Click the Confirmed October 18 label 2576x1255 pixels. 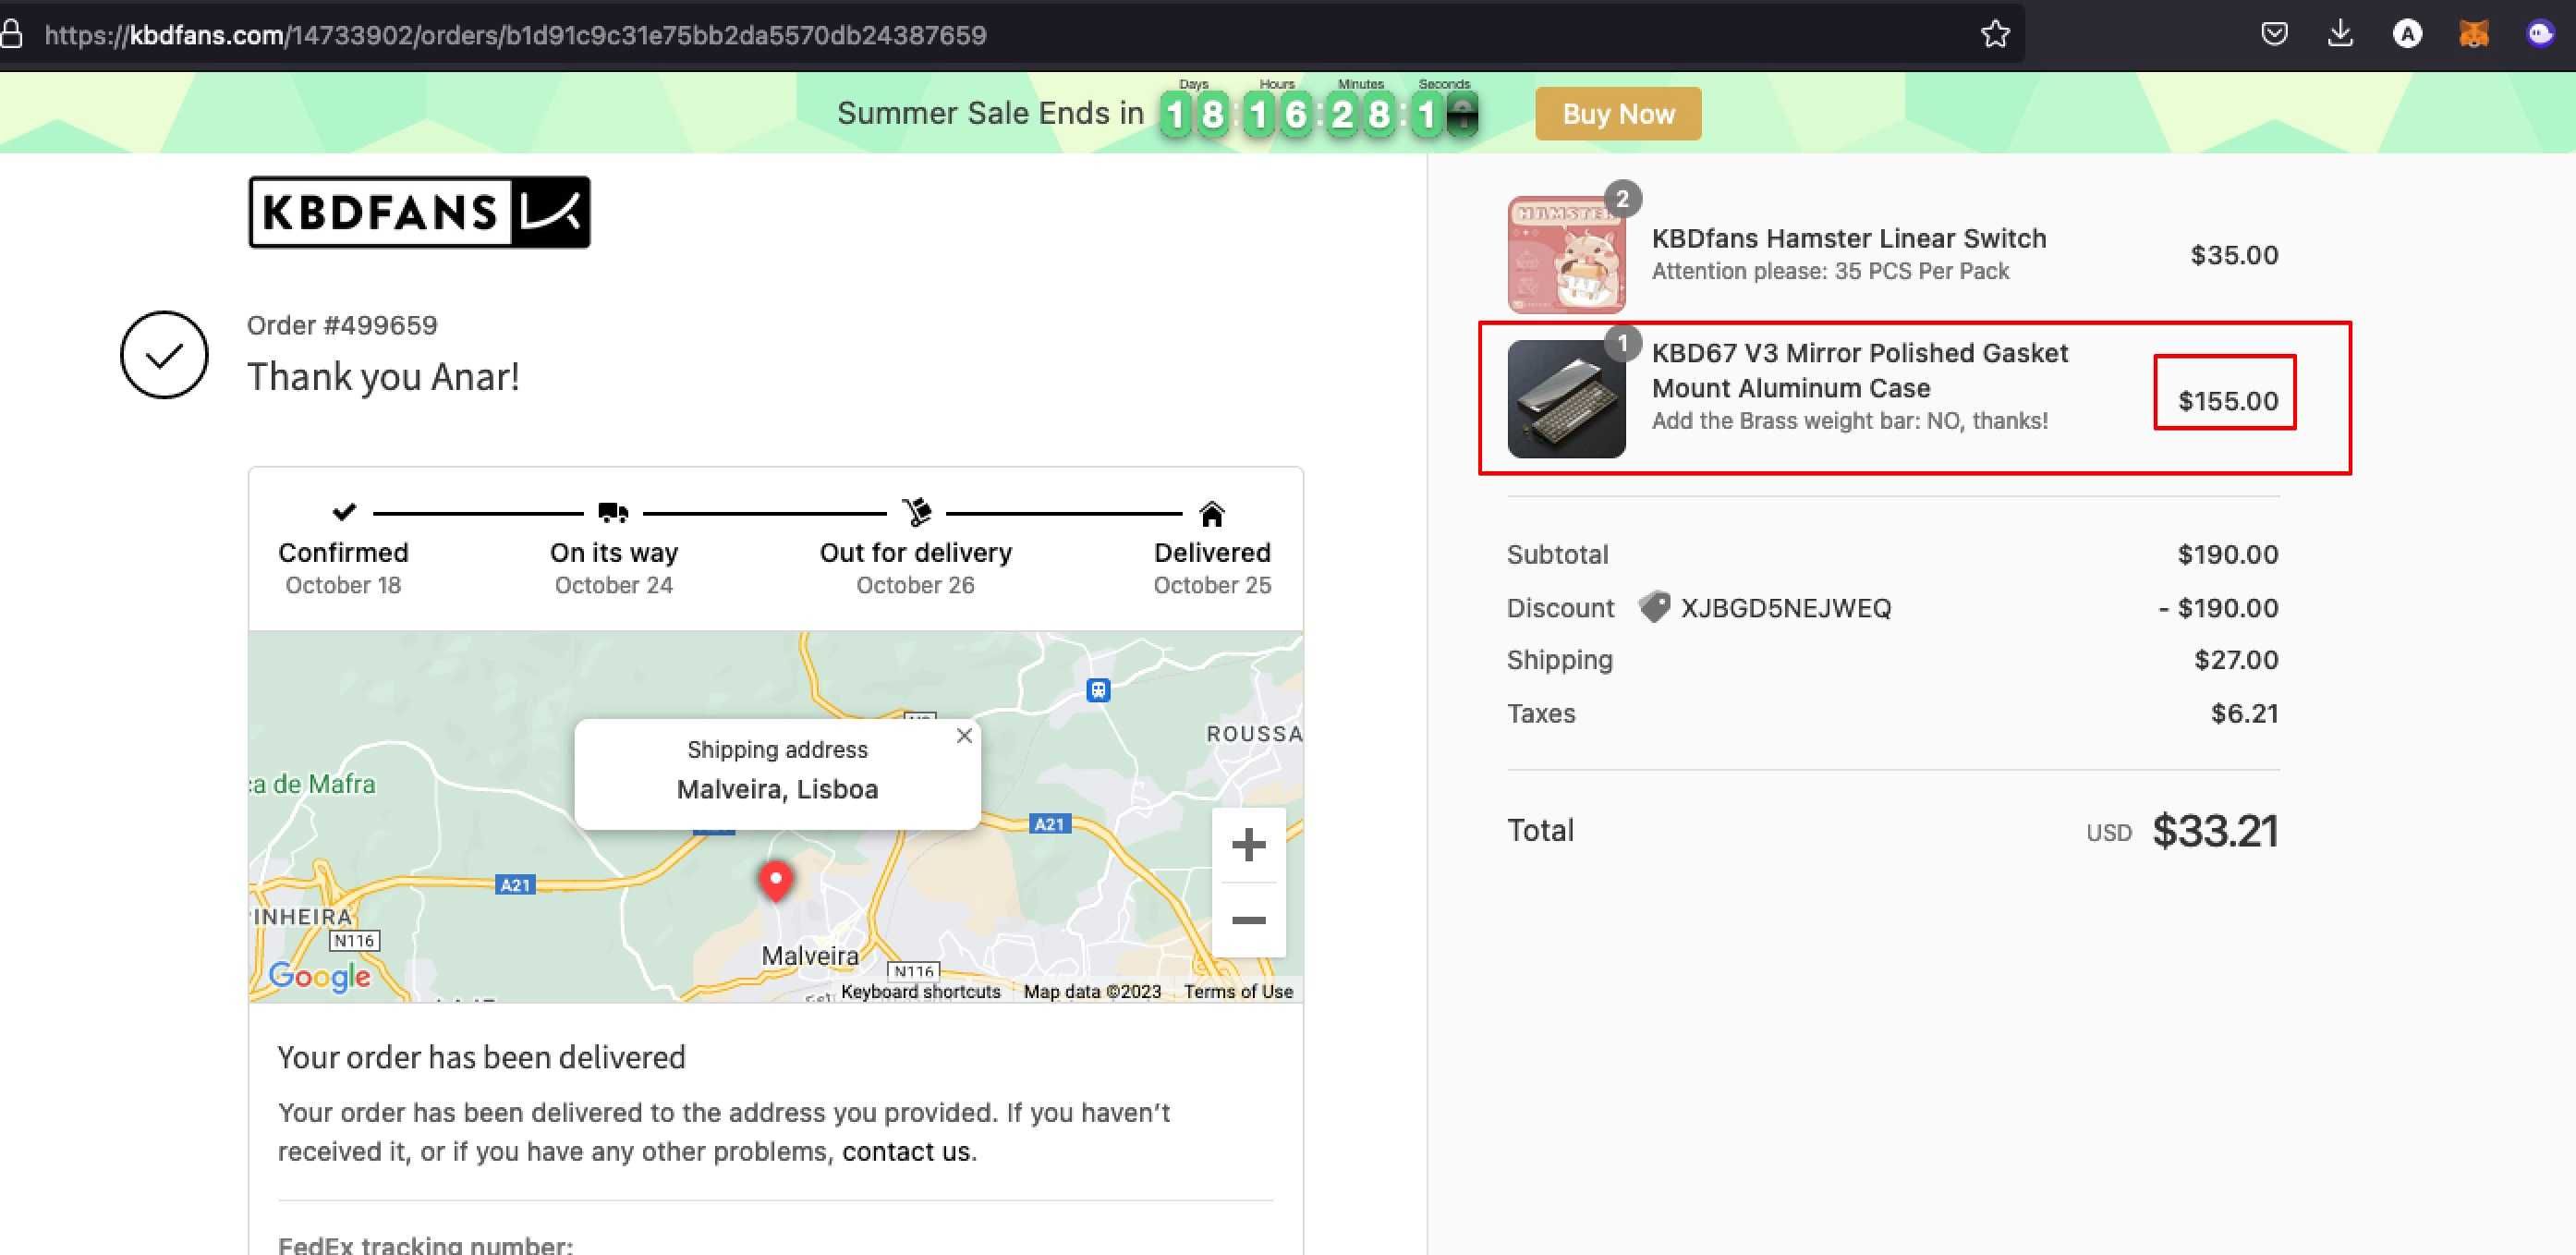coord(343,567)
